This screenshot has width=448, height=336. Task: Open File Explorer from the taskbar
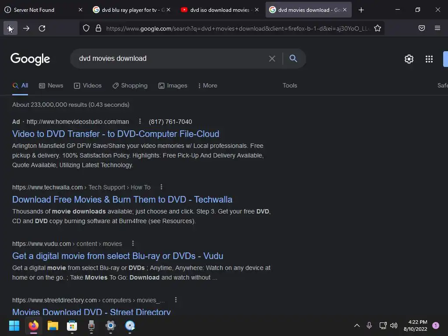coord(52,325)
